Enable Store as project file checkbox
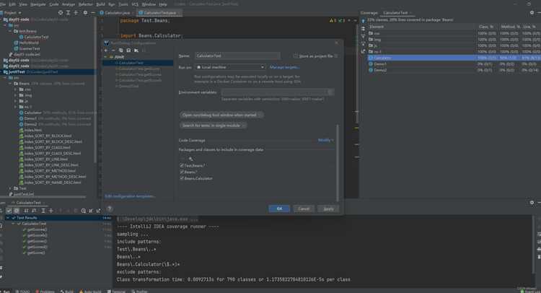The image size is (541, 293). click(x=295, y=56)
